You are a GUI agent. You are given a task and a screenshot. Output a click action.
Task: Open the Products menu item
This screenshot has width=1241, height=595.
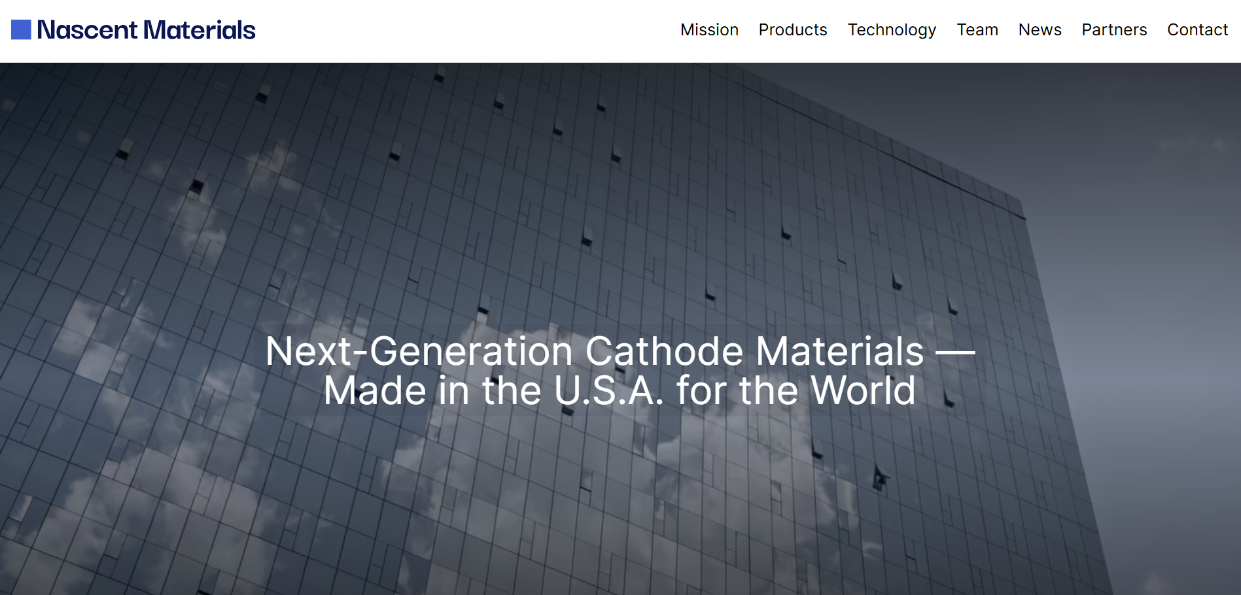[793, 30]
